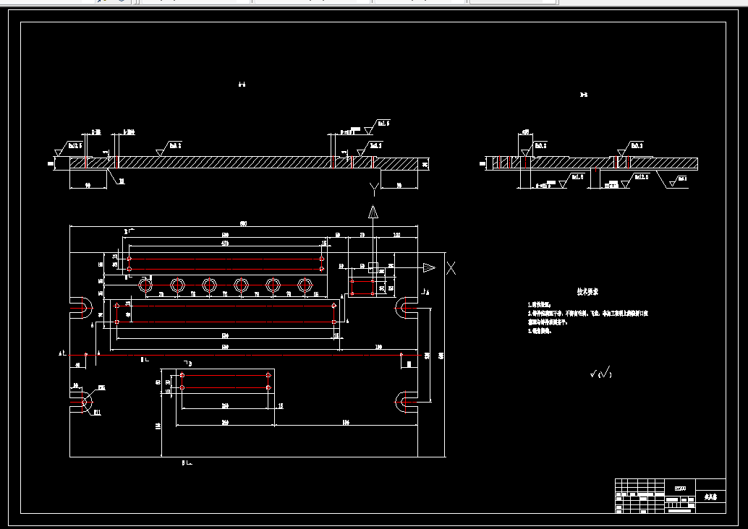This screenshot has height=529, width=748.
Task: Pick the upper-left U-shaped slot
Action: click(81, 308)
